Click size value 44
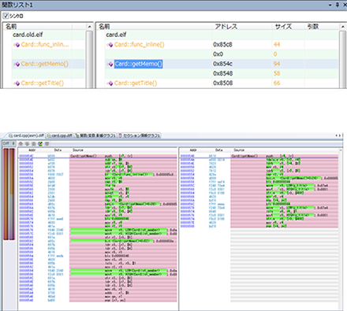Image resolution: width=347 pixels, height=311 pixels. (x=277, y=45)
